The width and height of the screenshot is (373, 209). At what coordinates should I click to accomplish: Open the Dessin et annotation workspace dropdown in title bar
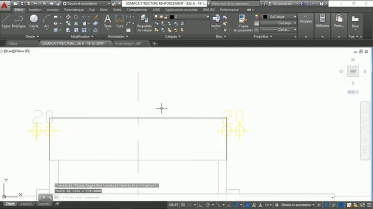point(87,3)
